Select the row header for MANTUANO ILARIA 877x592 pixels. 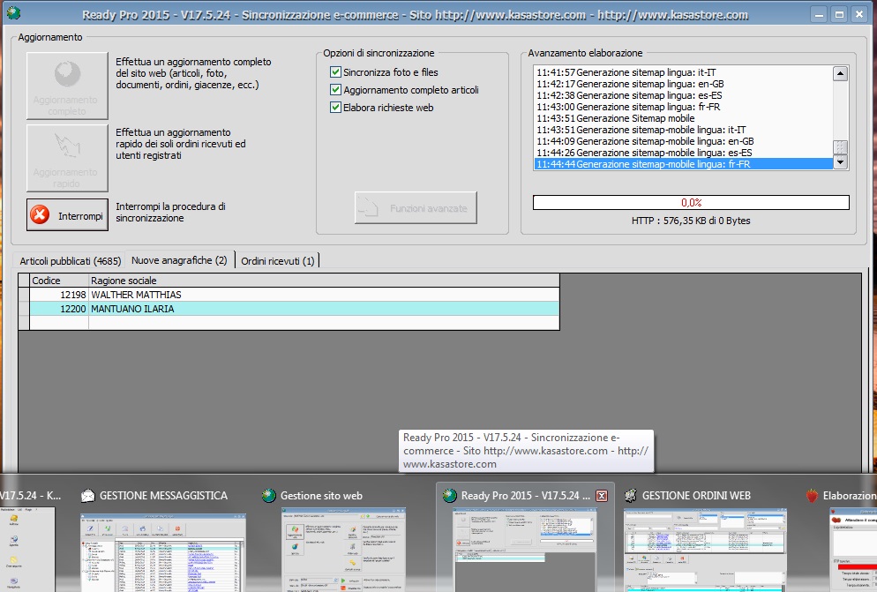24,308
